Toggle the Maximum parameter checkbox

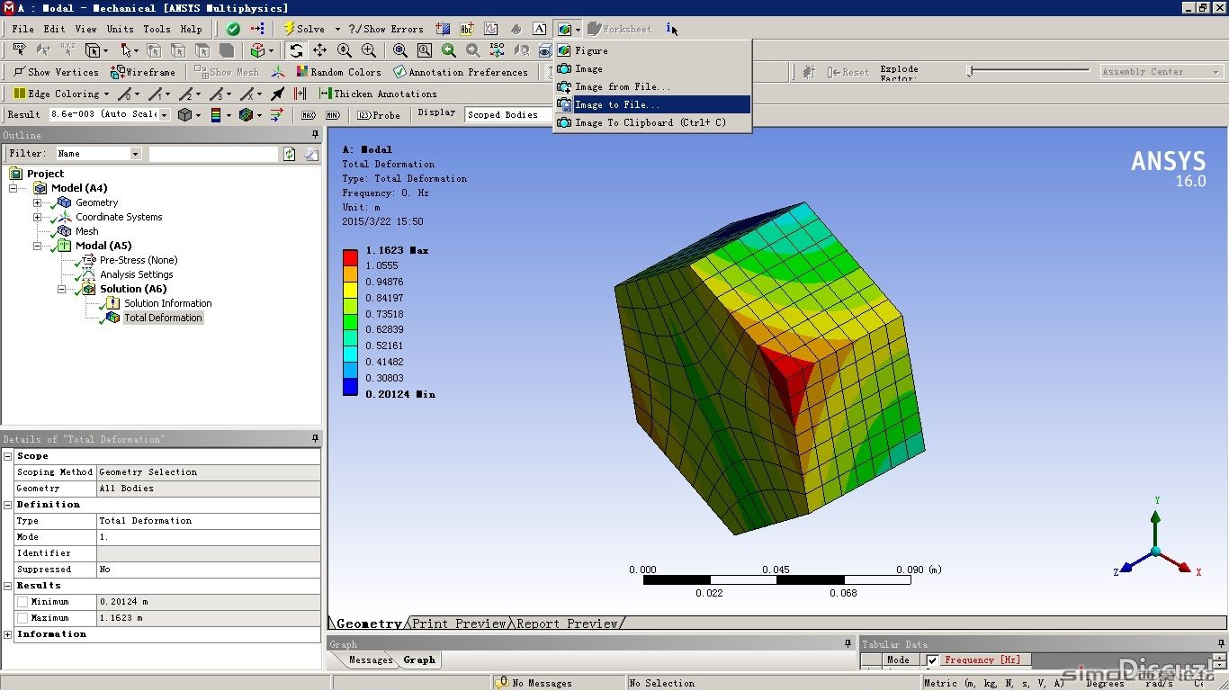click(22, 618)
